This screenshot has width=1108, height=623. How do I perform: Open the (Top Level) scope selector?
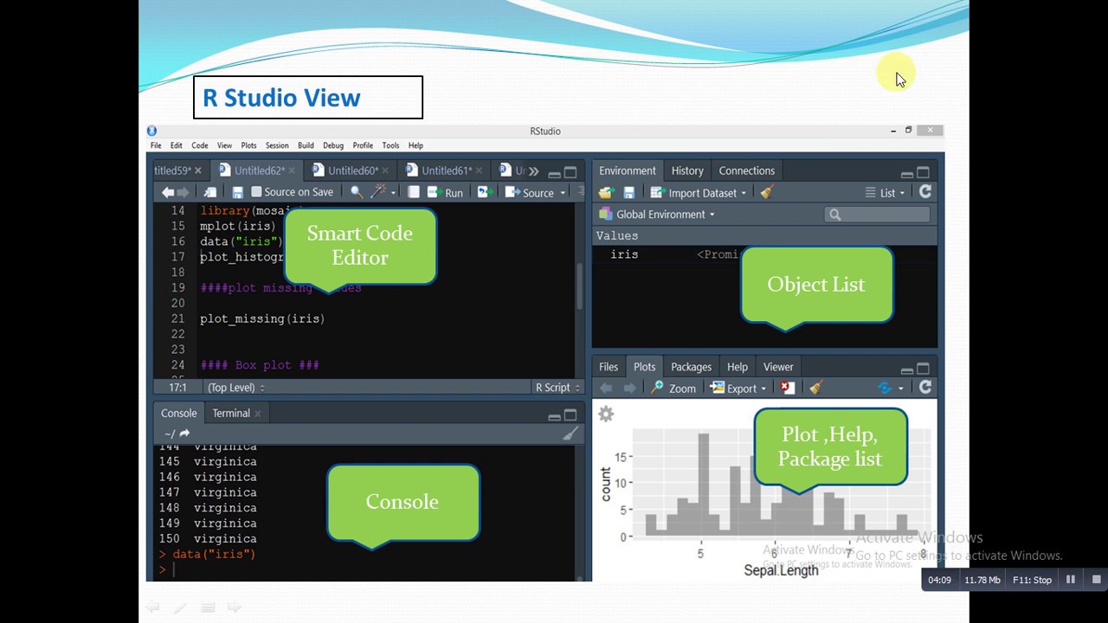click(x=236, y=388)
